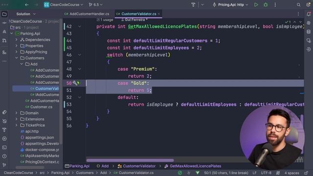Click the editor horizontal scrollbar
313x176 pixels.
(x=130, y=160)
